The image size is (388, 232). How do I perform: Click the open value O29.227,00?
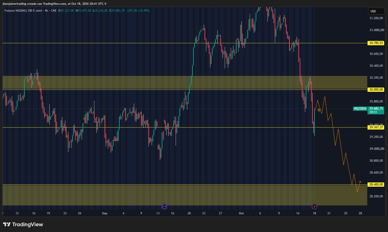pos(66,11)
